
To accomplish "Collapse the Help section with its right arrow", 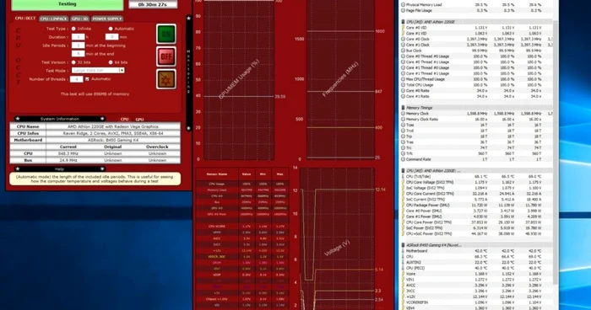I will (x=102, y=169).
